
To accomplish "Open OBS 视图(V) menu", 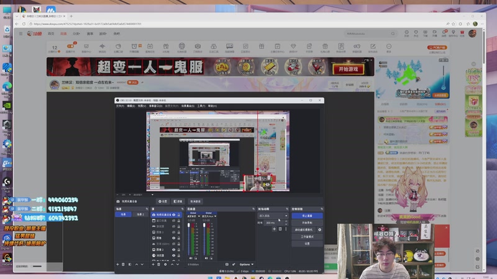I will pyautogui.click(x=142, y=106).
